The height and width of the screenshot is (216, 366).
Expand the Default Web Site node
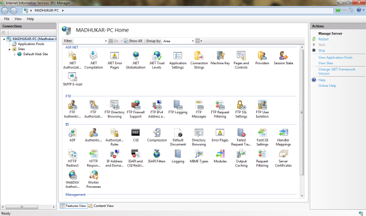(x=15, y=54)
